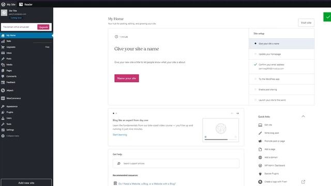This screenshot has height=186, width=331.
Task: Select the 'Launch your site to the world' step
Action: (x=281, y=100)
